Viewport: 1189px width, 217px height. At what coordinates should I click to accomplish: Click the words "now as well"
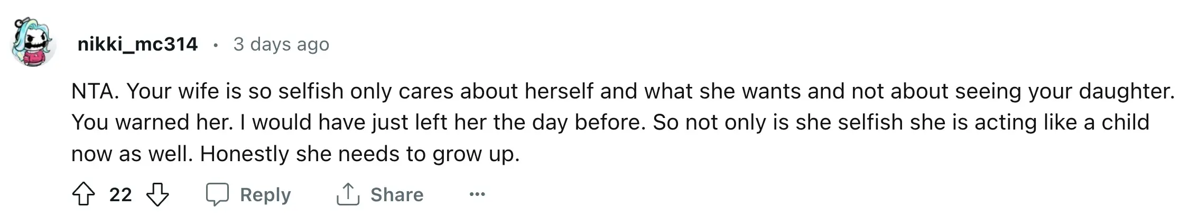coord(130,154)
